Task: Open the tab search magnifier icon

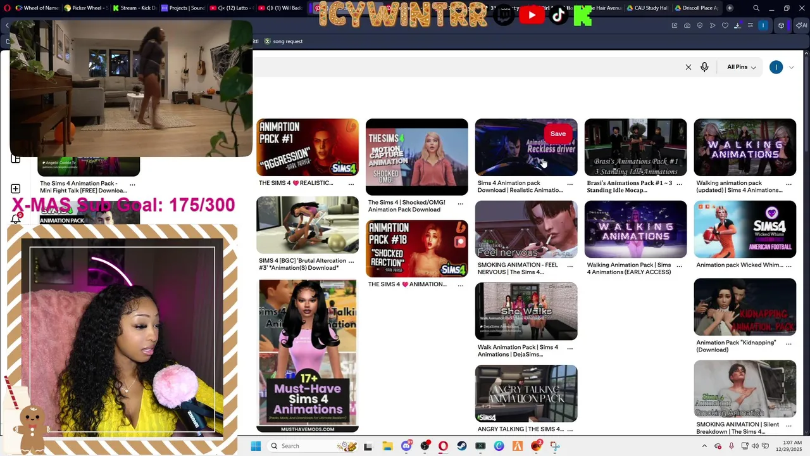Action: (756, 8)
